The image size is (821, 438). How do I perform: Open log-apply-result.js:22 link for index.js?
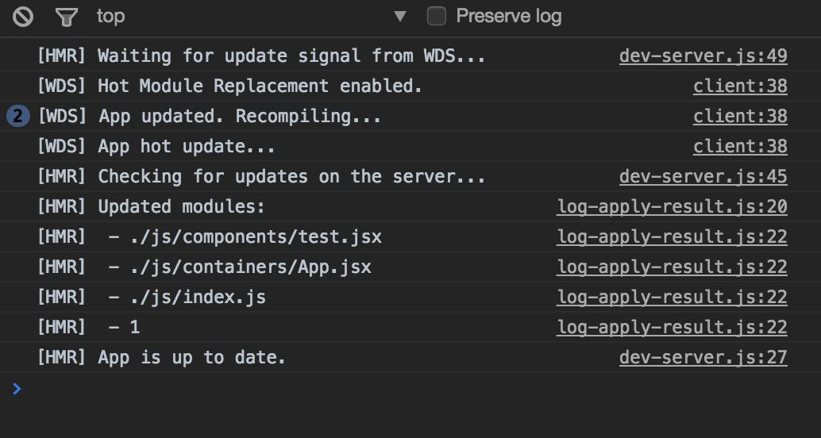tap(673, 298)
